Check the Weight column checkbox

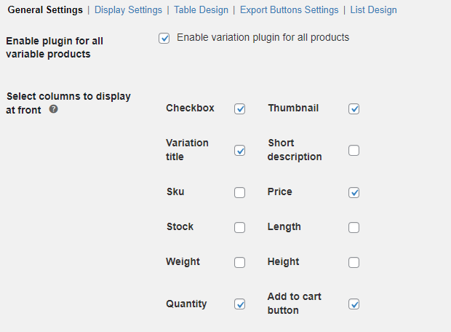coord(239,262)
